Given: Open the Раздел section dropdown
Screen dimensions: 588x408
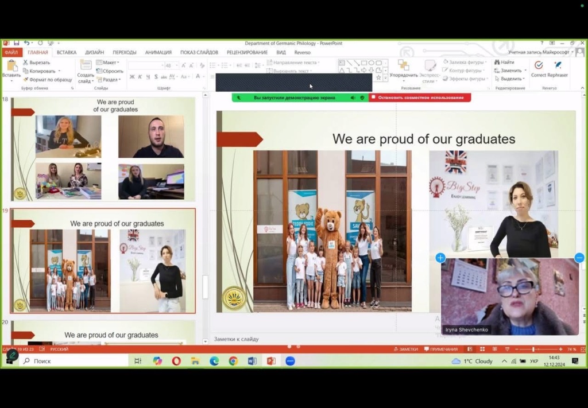Looking at the screenshot, I should 109,79.
